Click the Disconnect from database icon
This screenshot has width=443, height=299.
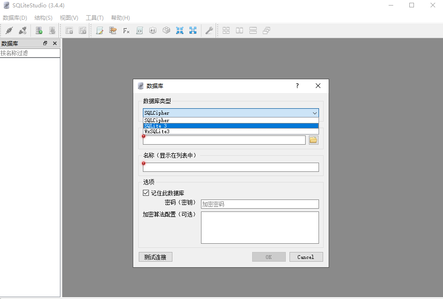23,30
